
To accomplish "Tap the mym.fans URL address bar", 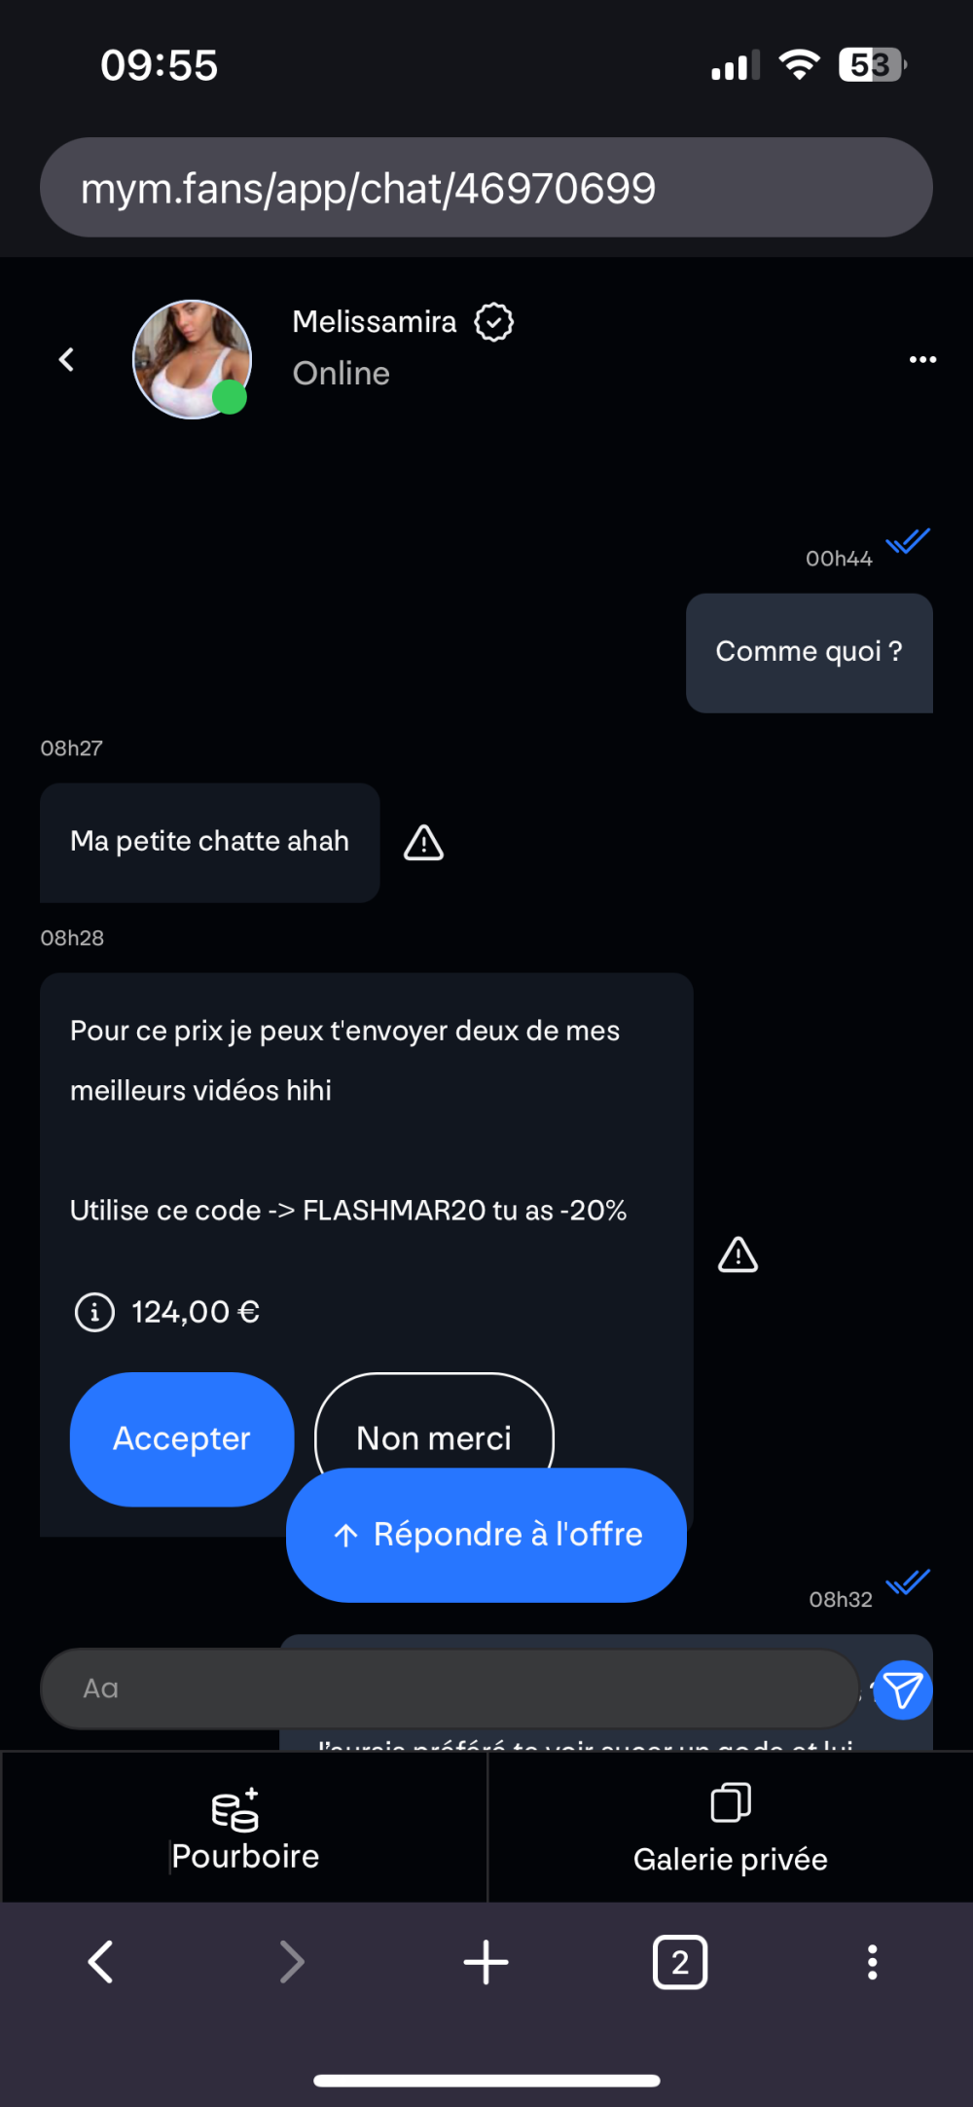I will point(486,187).
